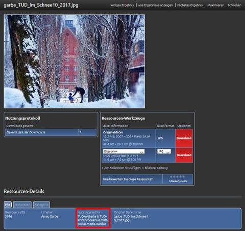Rate resource with the star rating

click(x=178, y=177)
